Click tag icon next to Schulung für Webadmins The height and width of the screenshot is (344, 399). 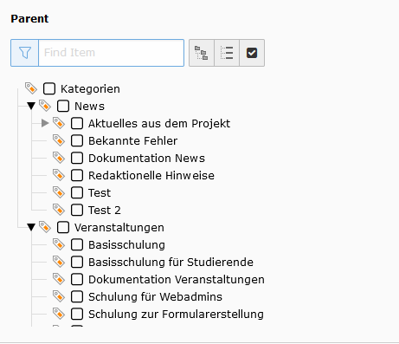pyautogui.click(x=59, y=296)
